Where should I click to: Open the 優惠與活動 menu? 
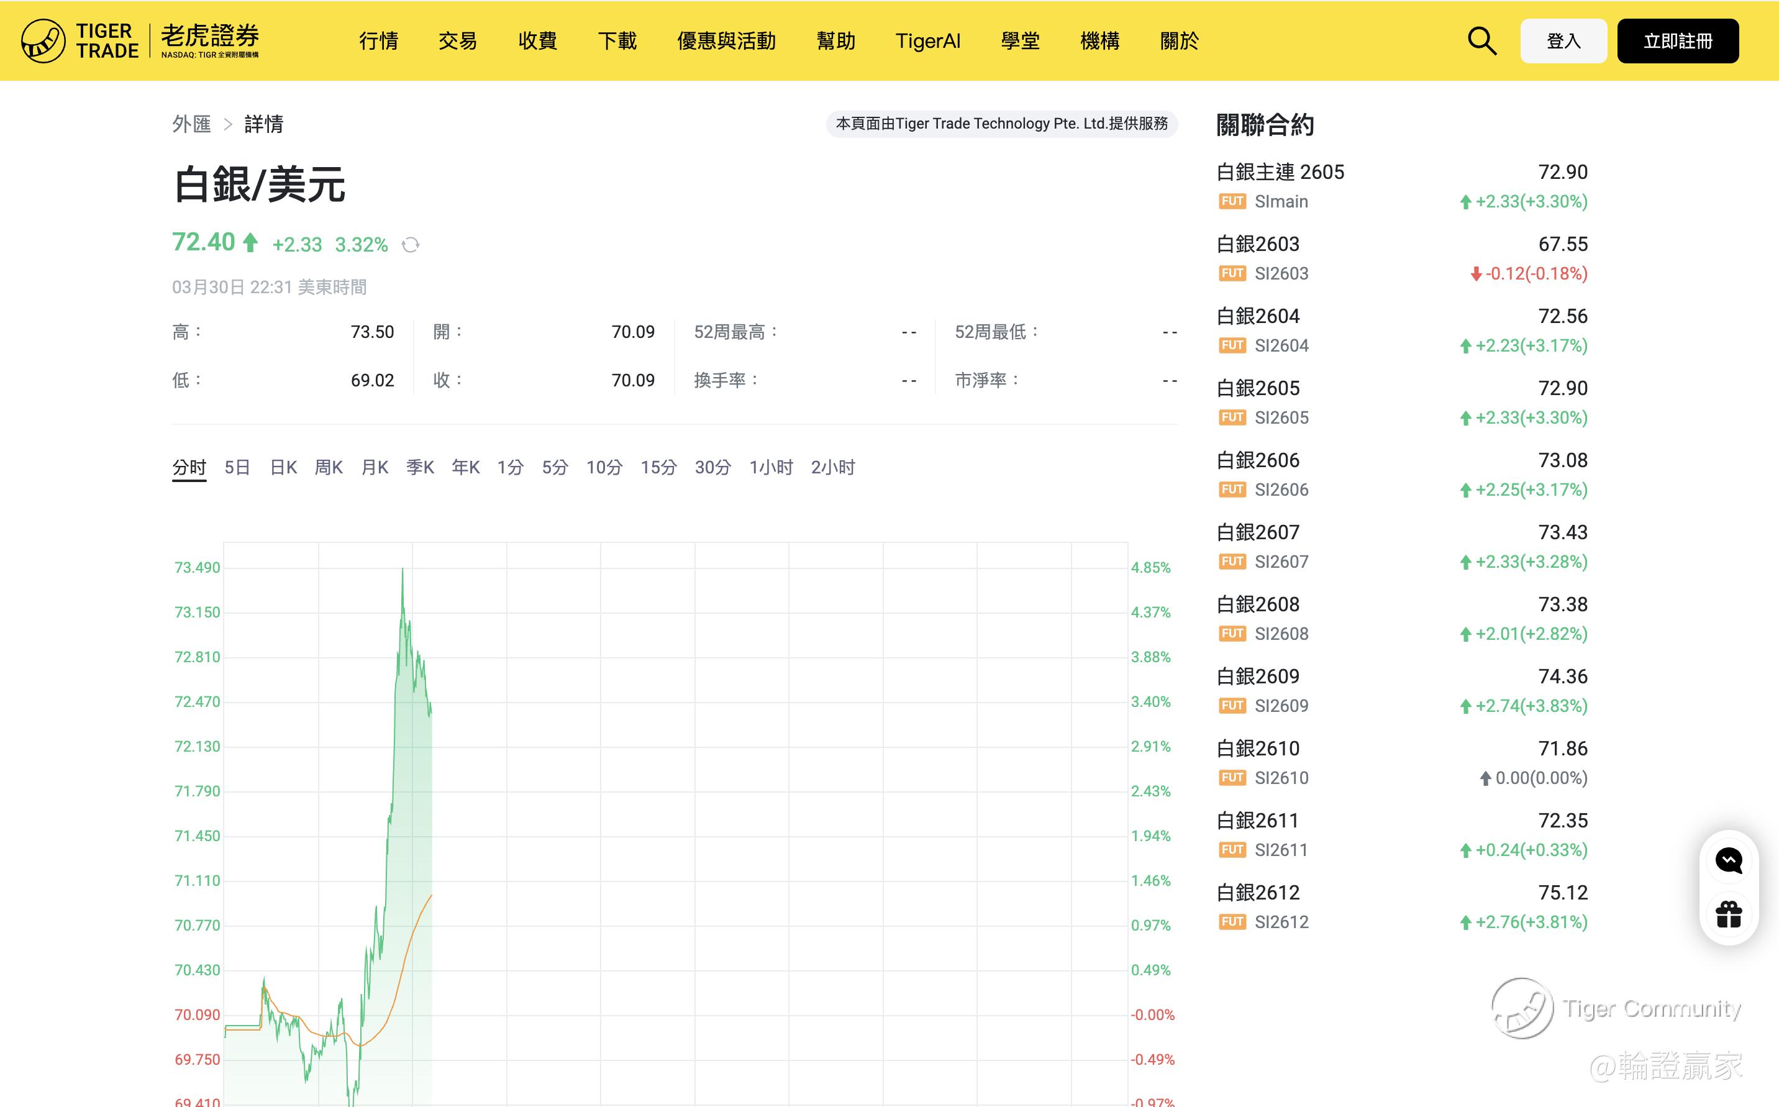coord(726,41)
